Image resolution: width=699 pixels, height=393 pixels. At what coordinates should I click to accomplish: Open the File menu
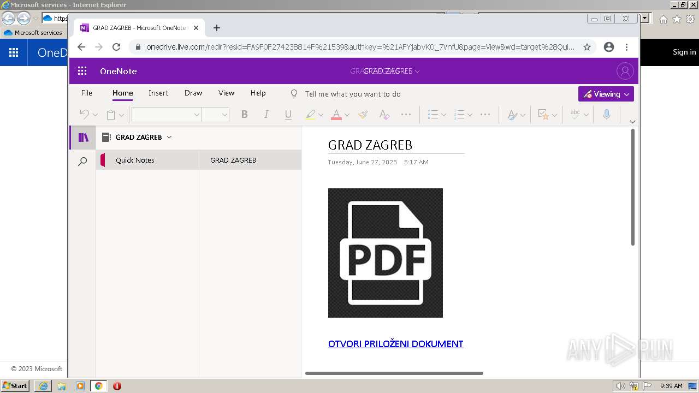pos(87,93)
